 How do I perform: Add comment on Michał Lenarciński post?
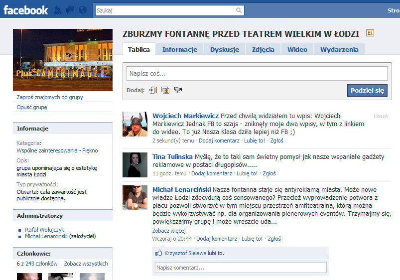point(217,239)
